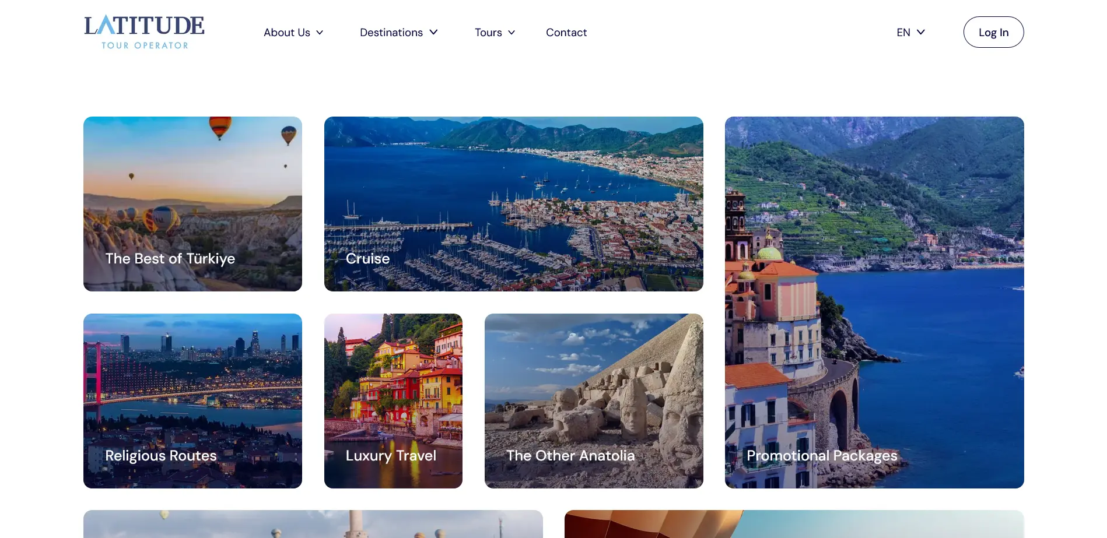1107x538 pixels.
Task: Go to the Contact page
Action: click(x=566, y=33)
